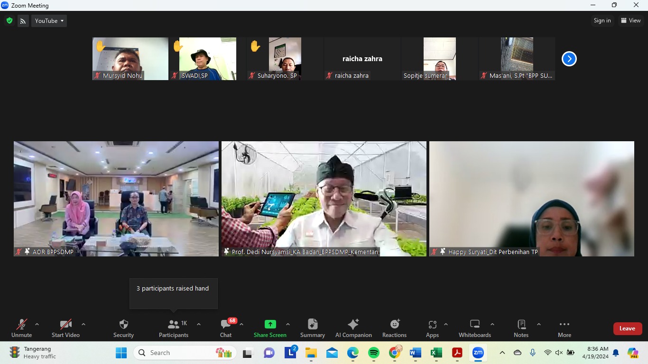Show next page of participant thumbnails
This screenshot has height=364, width=648.
(x=569, y=59)
